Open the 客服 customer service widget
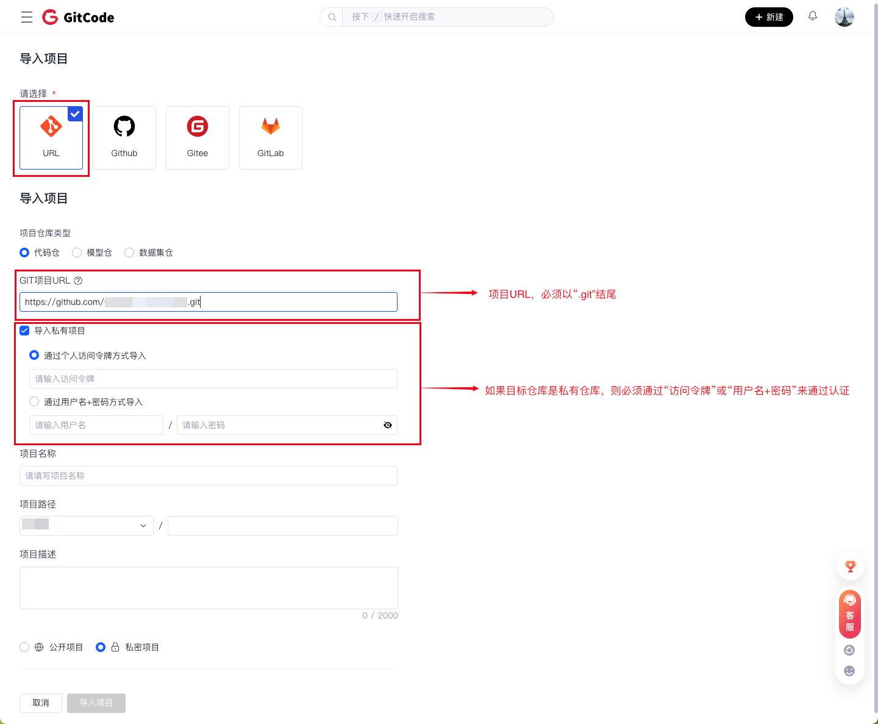This screenshot has width=878, height=724. [x=849, y=614]
